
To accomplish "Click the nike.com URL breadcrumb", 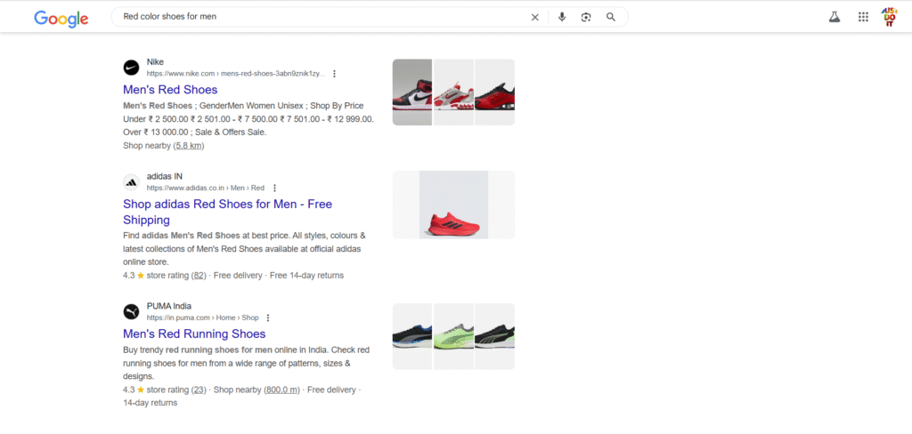I will point(235,74).
